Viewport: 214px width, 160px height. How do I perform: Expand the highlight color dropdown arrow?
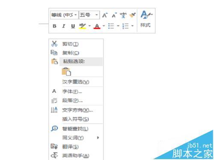[x=89, y=26]
